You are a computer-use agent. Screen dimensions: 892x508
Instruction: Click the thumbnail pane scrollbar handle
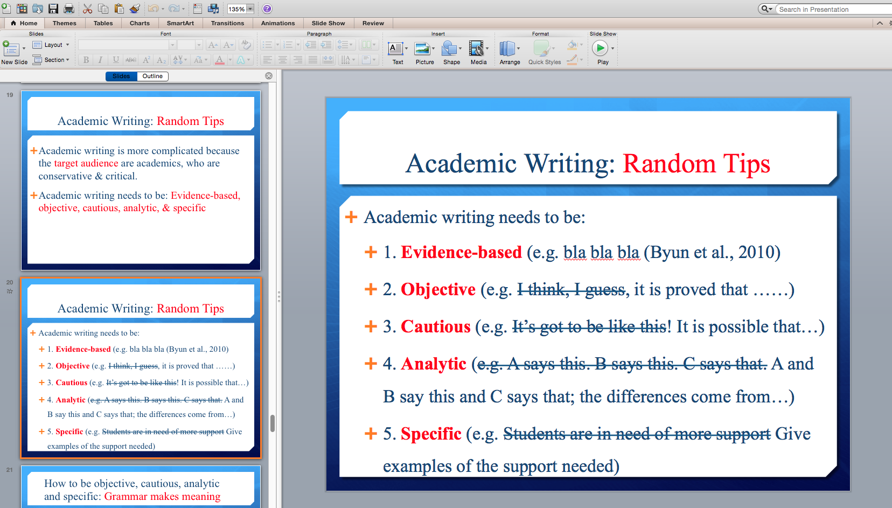click(x=273, y=423)
